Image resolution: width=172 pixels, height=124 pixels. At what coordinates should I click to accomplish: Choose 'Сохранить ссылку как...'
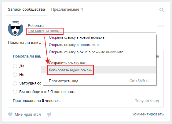[x=98, y=63]
